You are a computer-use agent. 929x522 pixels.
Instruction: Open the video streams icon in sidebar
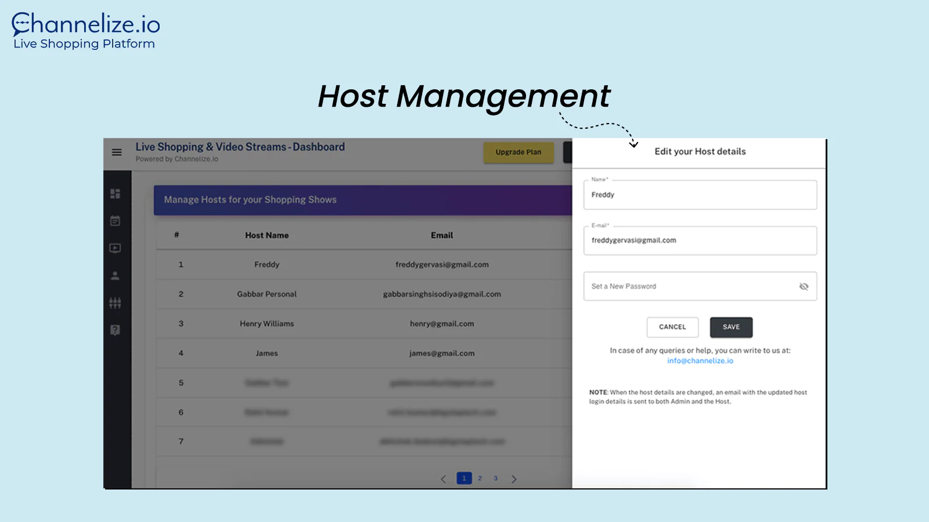[x=115, y=248]
